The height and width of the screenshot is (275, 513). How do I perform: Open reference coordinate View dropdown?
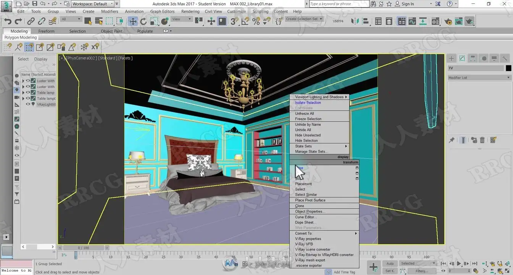point(181,19)
